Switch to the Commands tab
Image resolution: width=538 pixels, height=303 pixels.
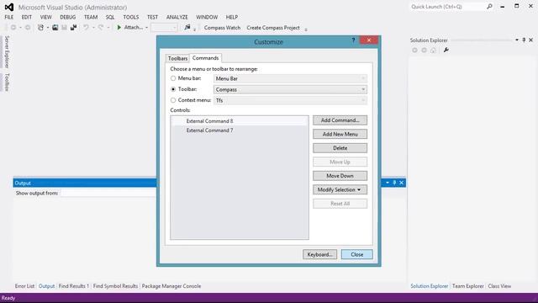205,58
